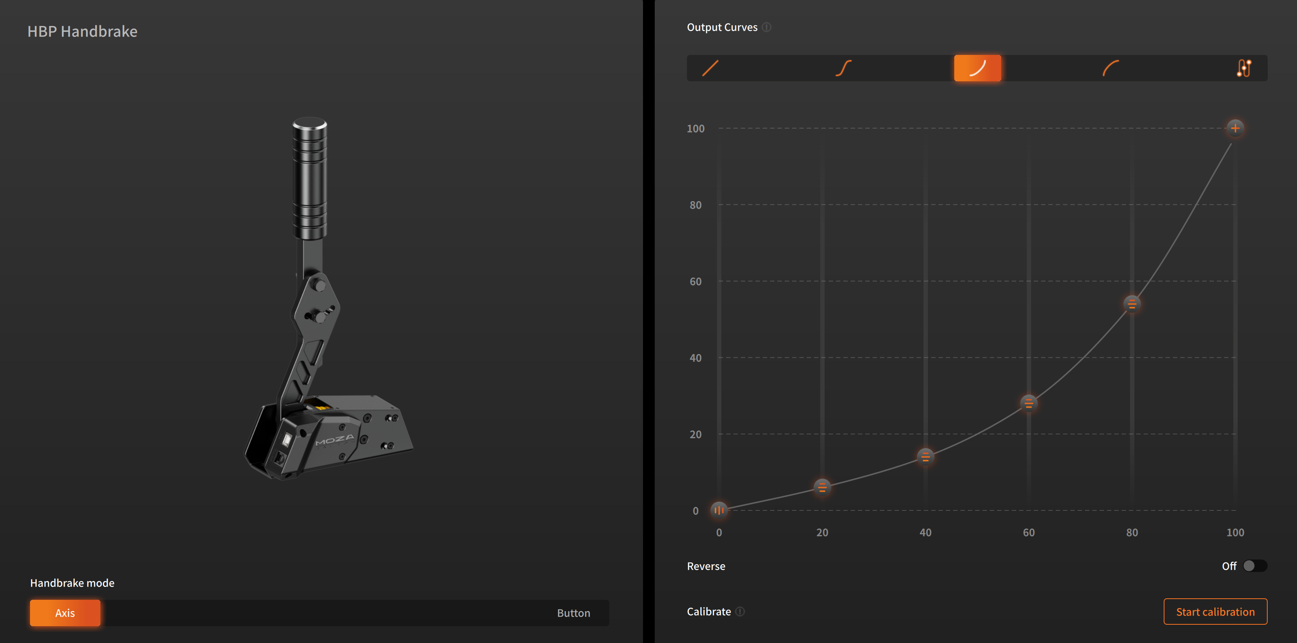Click the Output Curves label
Viewport: 1297px width, 643px height.
pos(722,27)
